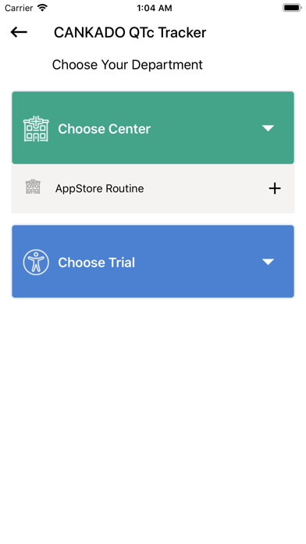Tap the CANKADO QTc Tracker title

pyautogui.click(x=130, y=33)
